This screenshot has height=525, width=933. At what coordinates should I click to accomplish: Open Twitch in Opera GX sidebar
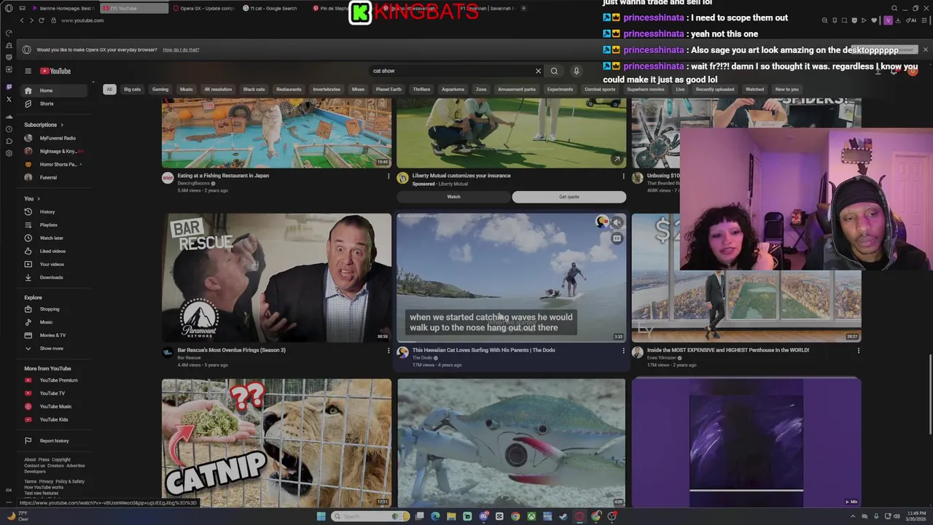[9, 85]
